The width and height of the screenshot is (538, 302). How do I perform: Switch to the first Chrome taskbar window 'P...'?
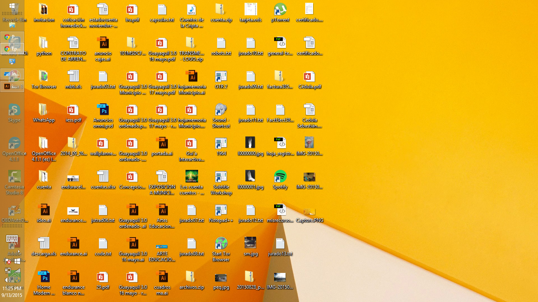(x=12, y=37)
